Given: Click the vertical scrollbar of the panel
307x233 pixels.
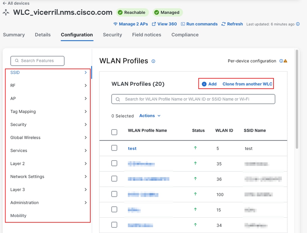Looking at the screenshot, I should click(x=297, y=99).
